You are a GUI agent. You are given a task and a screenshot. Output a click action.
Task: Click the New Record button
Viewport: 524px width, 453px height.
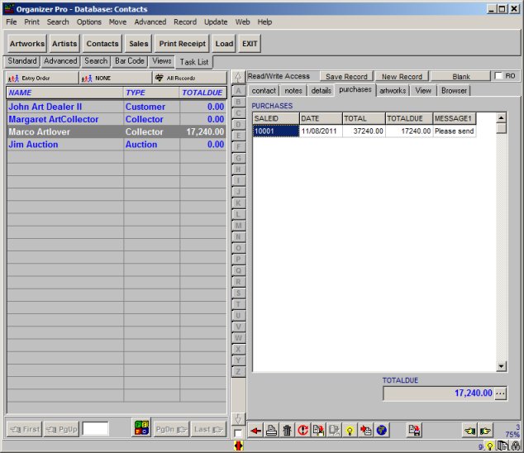pyautogui.click(x=402, y=77)
